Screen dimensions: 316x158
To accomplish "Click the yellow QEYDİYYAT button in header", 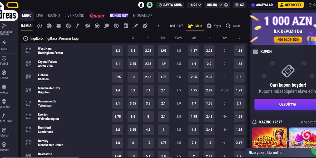I will [x=290, y=5].
